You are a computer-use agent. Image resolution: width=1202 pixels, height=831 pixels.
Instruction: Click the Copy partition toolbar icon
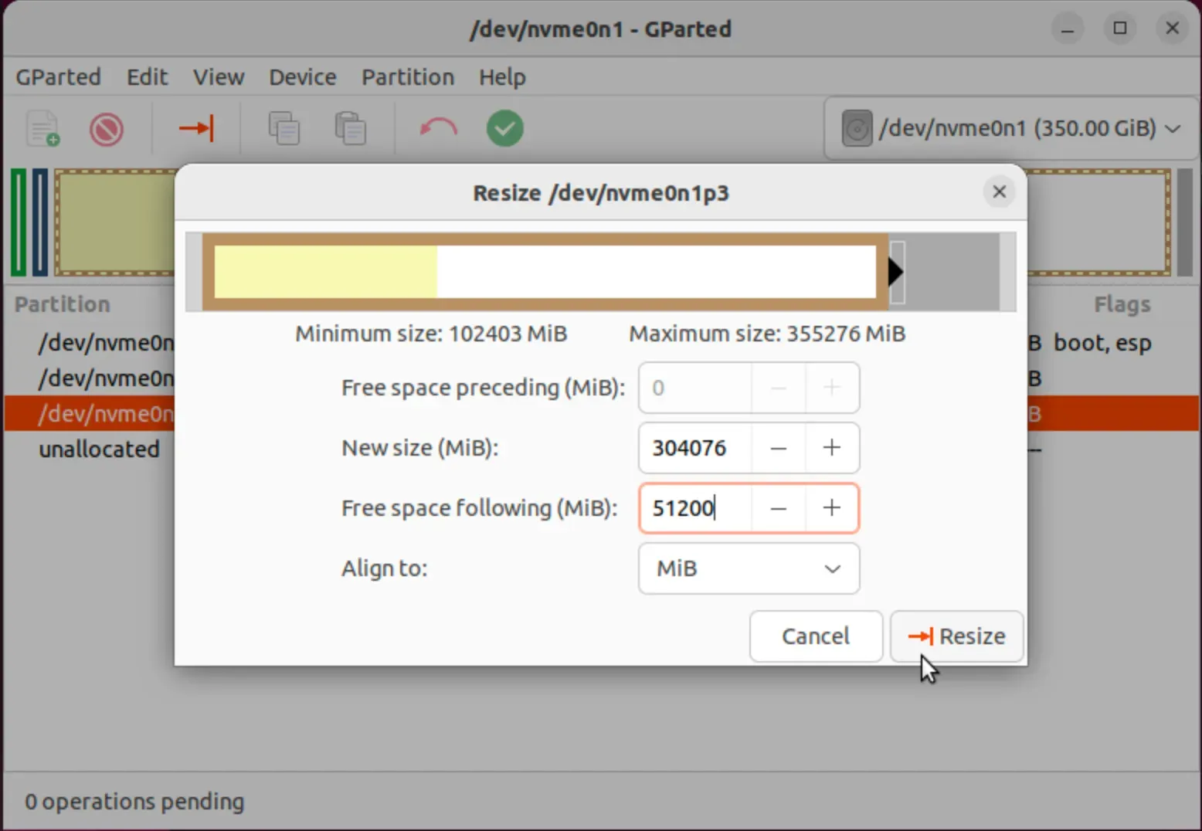click(284, 128)
